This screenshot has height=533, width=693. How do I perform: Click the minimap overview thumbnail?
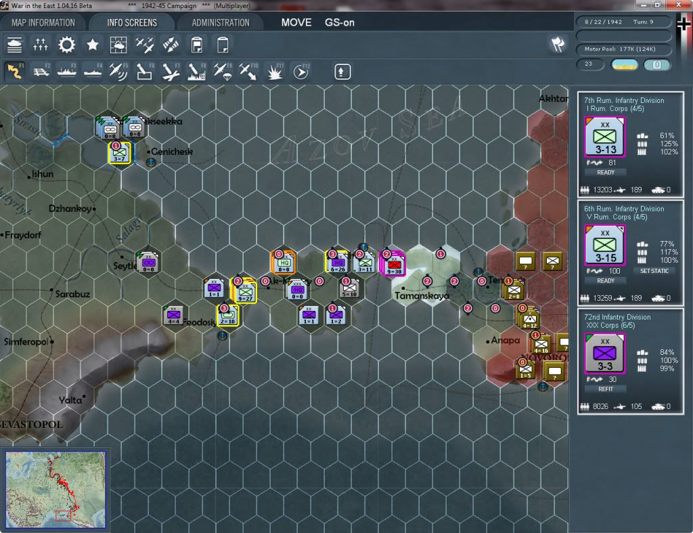(x=55, y=490)
